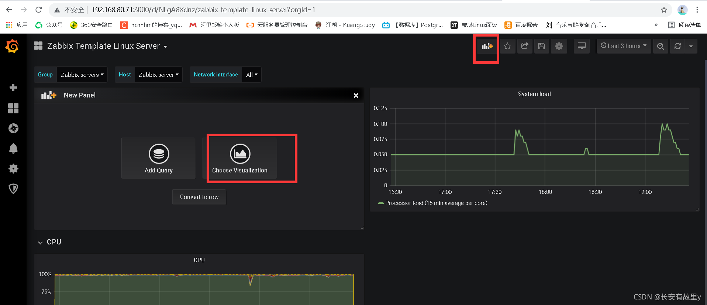Screen dimensions: 707x305
Task: Open the 阅读清单 reading list
Action: click(x=684, y=25)
